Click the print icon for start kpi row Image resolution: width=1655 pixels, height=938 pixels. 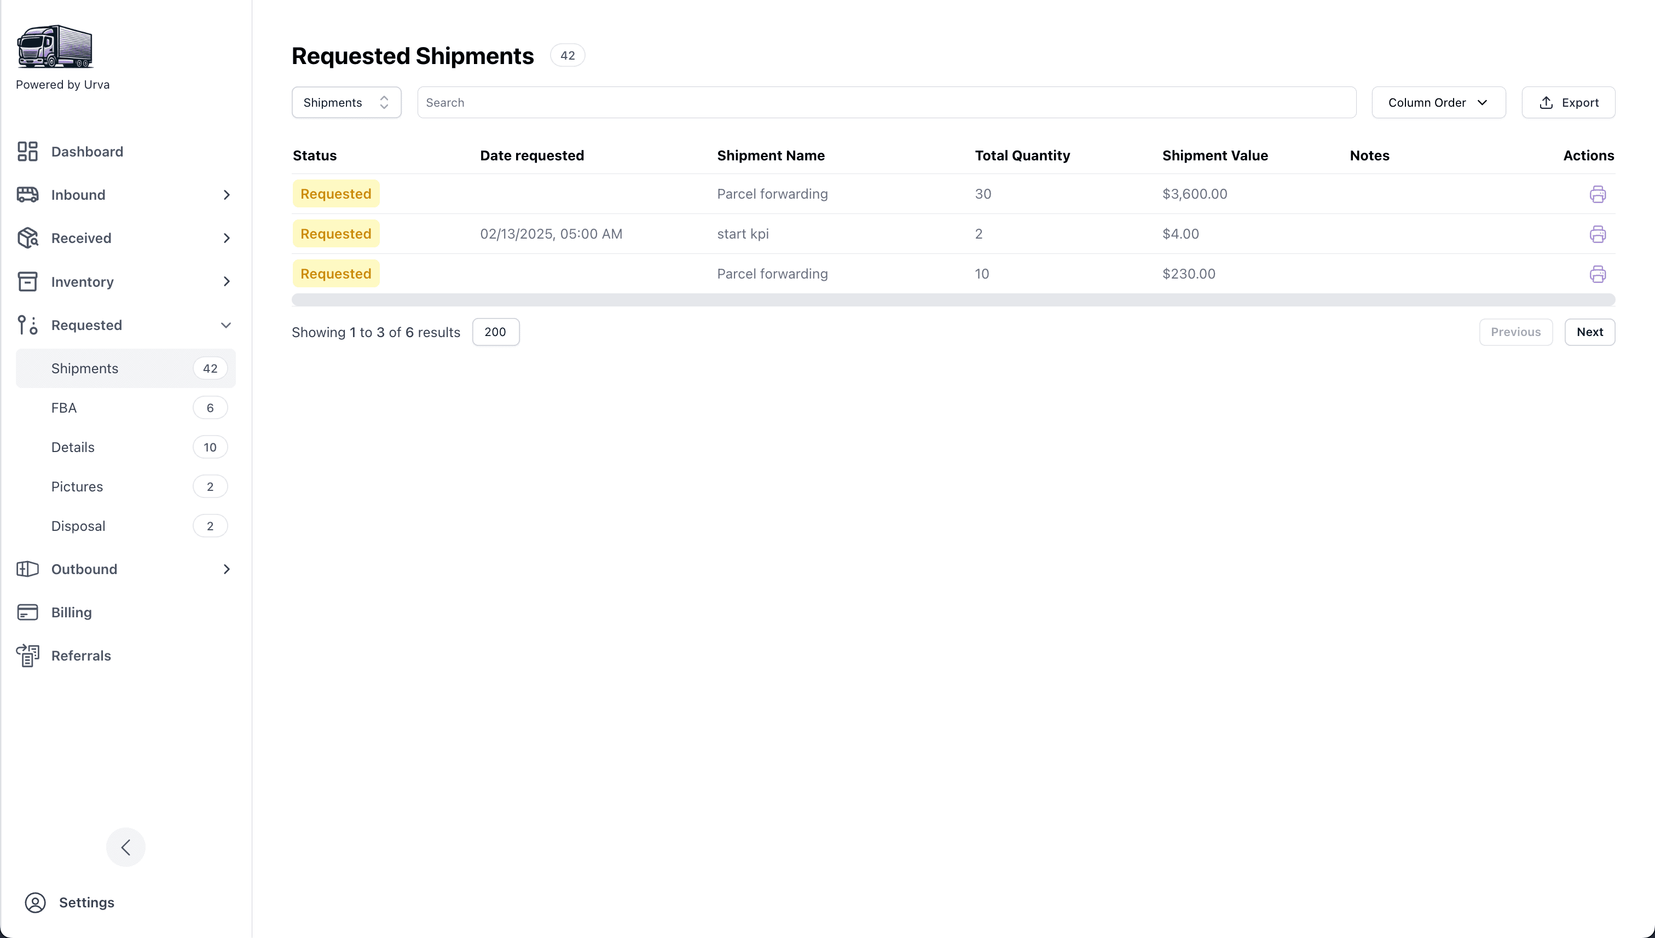click(1597, 234)
